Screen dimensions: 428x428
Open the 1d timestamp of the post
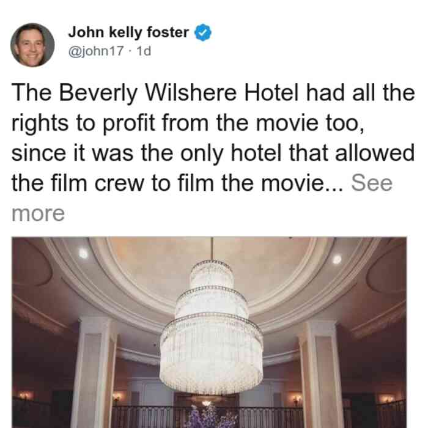click(x=144, y=51)
